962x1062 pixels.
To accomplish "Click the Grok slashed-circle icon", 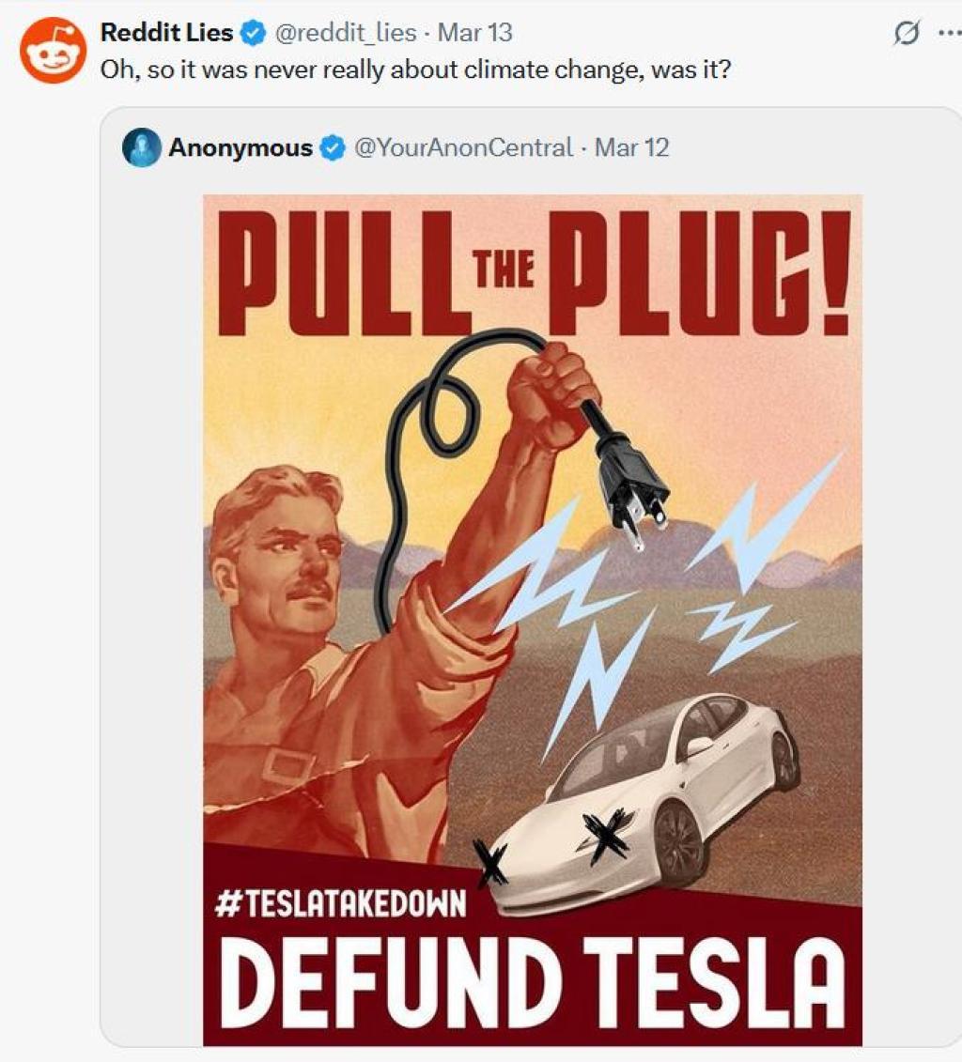I will pyautogui.click(x=907, y=33).
